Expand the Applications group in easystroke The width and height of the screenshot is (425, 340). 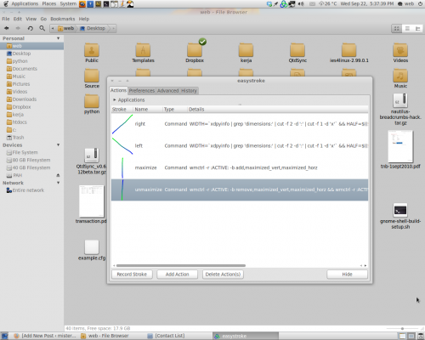(115, 99)
